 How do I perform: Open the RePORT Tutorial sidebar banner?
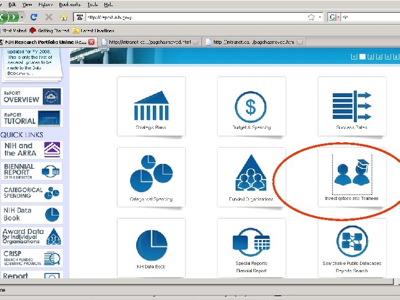click(32, 118)
